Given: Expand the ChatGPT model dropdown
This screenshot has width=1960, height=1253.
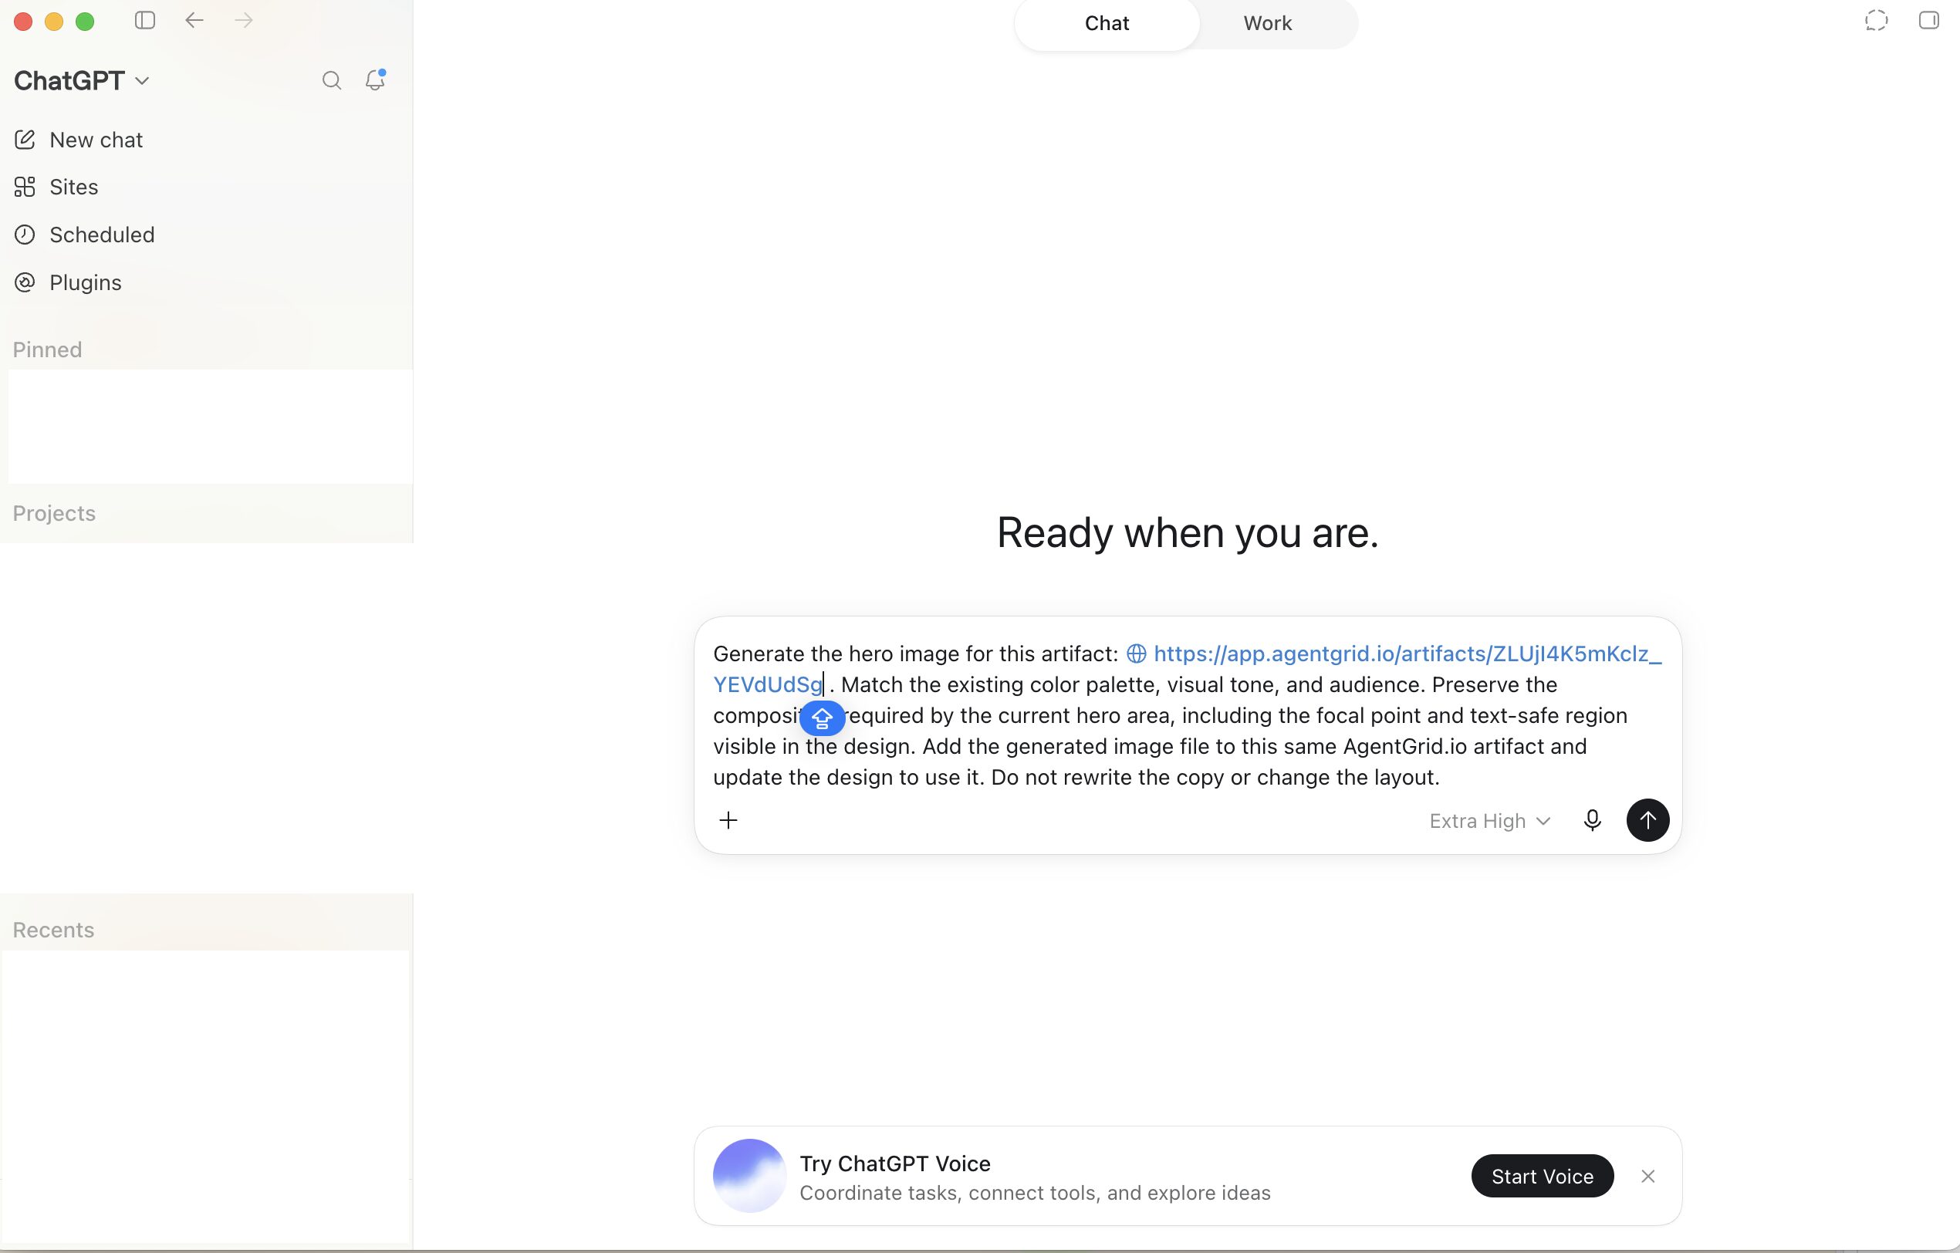Looking at the screenshot, I should tap(81, 80).
